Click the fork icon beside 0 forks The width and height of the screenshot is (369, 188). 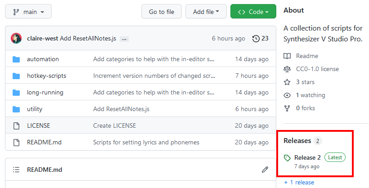click(287, 108)
